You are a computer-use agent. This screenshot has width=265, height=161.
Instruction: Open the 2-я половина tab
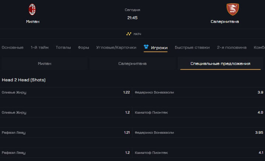point(232,48)
